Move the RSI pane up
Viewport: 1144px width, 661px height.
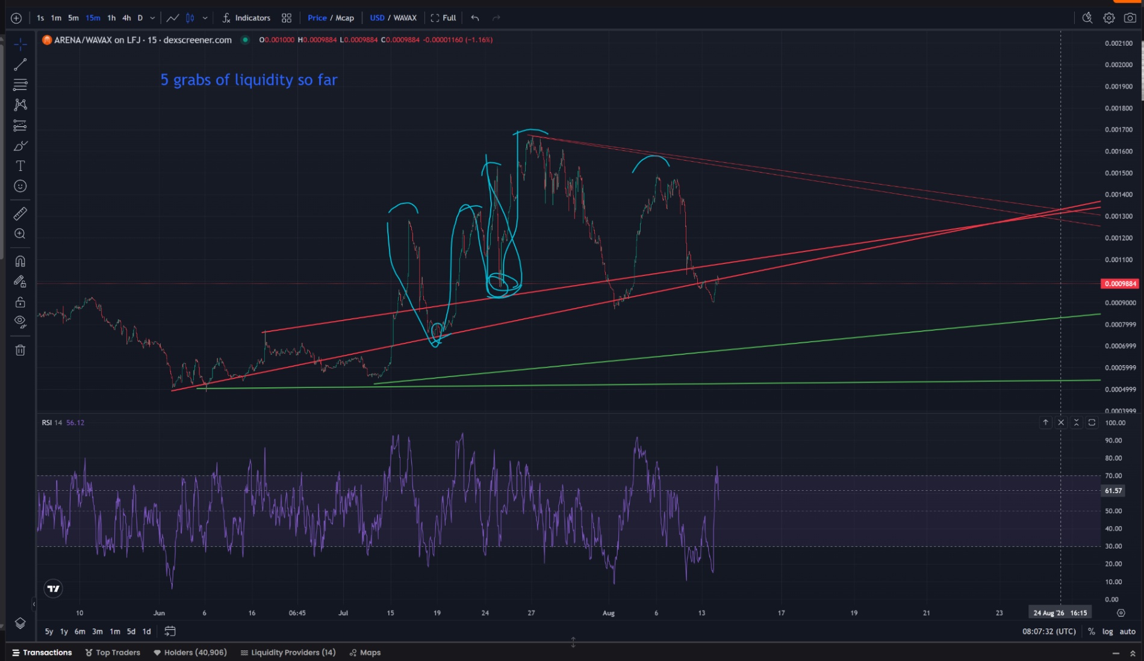point(1045,423)
